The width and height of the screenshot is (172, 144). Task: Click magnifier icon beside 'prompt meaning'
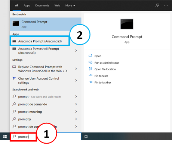pos(14,111)
